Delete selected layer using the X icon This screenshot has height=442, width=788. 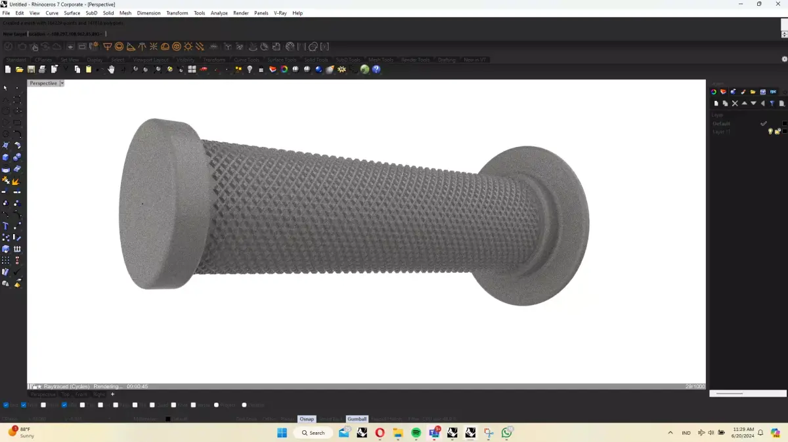pos(734,103)
